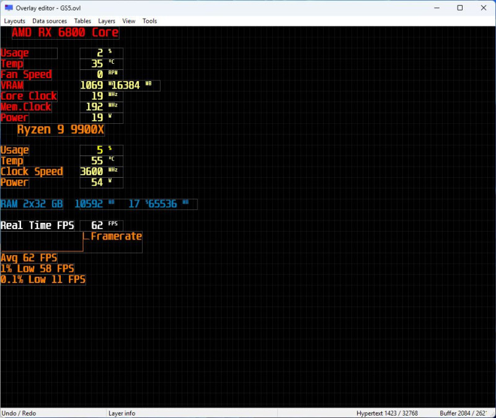Select the Avg 62 FPS line
This screenshot has height=418, width=496.
[29, 258]
